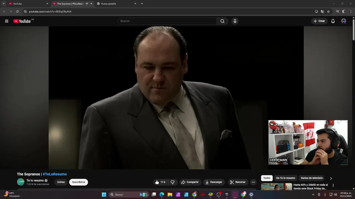
Task: Open Task View on taskbar
Action: [154, 195]
